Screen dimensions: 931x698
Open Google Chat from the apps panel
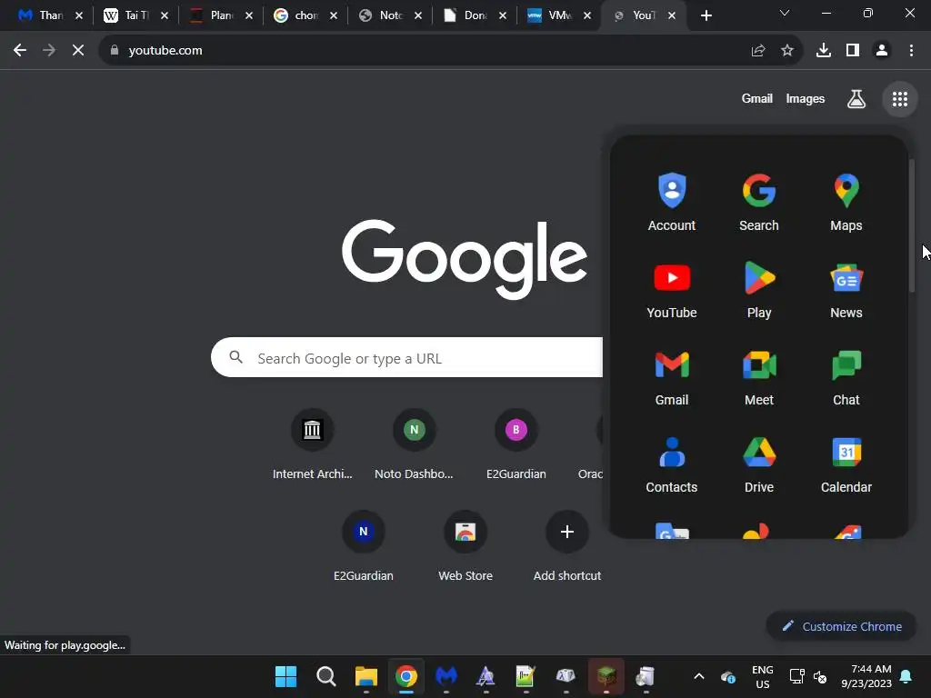(x=846, y=377)
